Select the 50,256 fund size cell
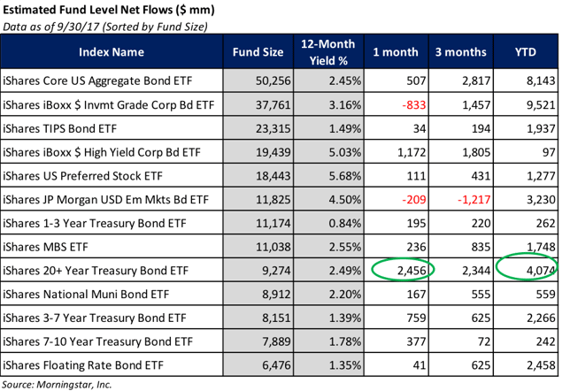Screen dimensions: 570x391 click(x=273, y=80)
